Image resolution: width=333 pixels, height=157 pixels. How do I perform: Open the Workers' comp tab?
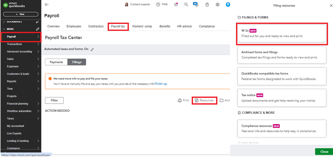coord(142,27)
